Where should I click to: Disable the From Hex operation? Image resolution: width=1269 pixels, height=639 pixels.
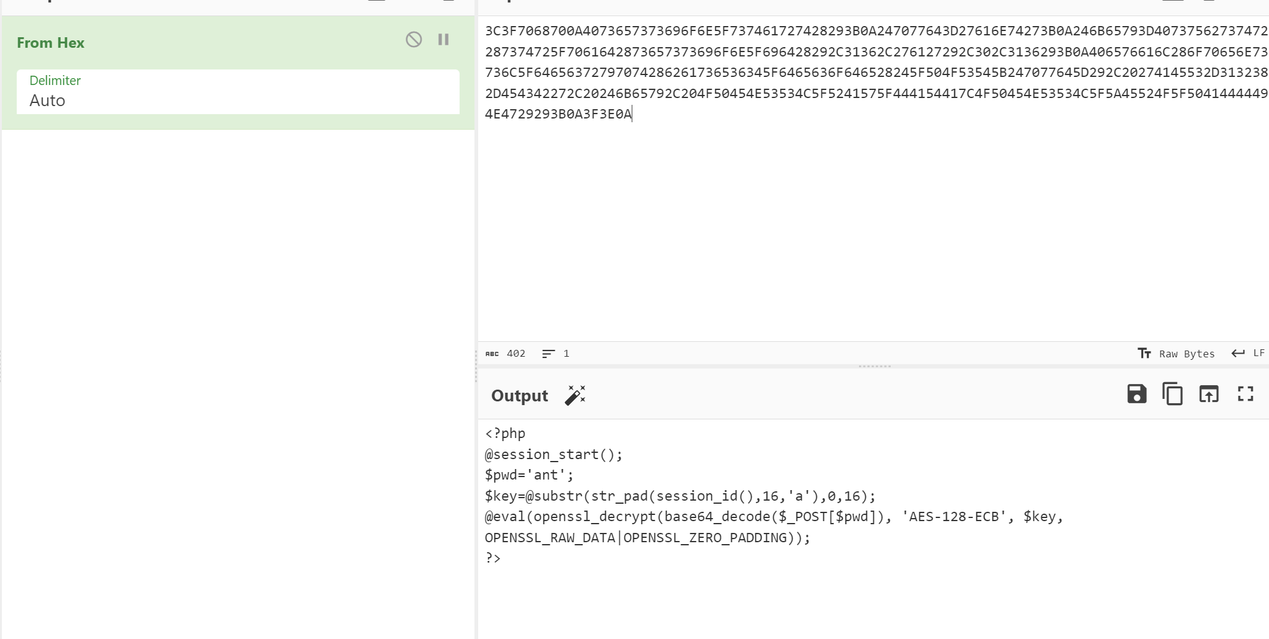tap(414, 40)
